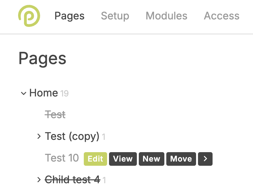Expand the Test (copy) page children
Image resolution: width=253 pixels, height=191 pixels.
pyautogui.click(x=39, y=137)
